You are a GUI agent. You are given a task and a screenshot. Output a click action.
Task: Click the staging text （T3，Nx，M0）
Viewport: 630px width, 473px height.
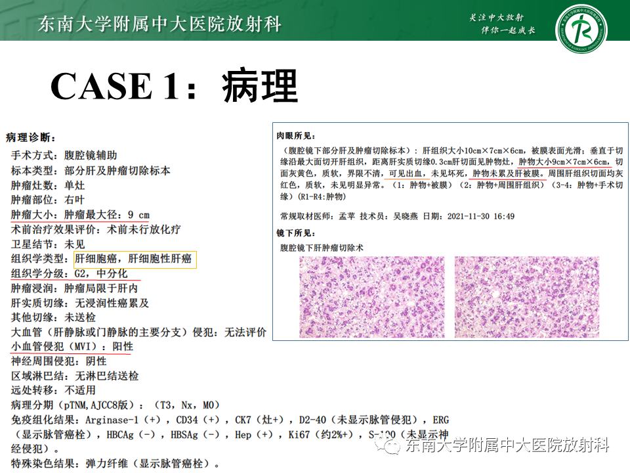point(186,405)
